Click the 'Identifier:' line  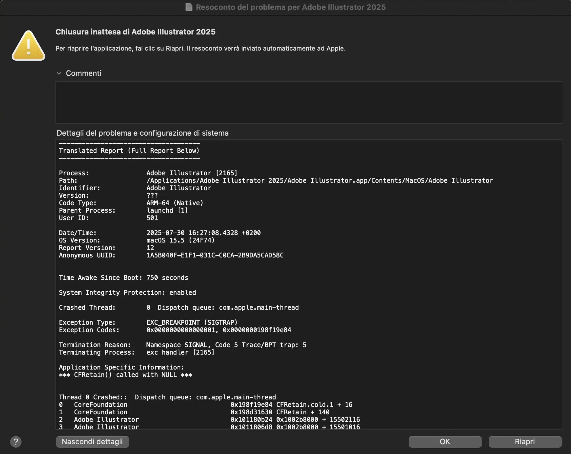135,188
